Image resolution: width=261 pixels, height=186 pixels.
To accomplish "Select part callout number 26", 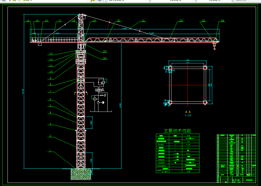I will pyautogui.click(x=105, y=58).
